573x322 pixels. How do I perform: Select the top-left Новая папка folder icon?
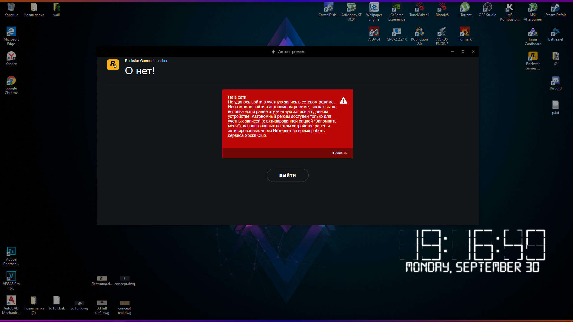[34, 10]
